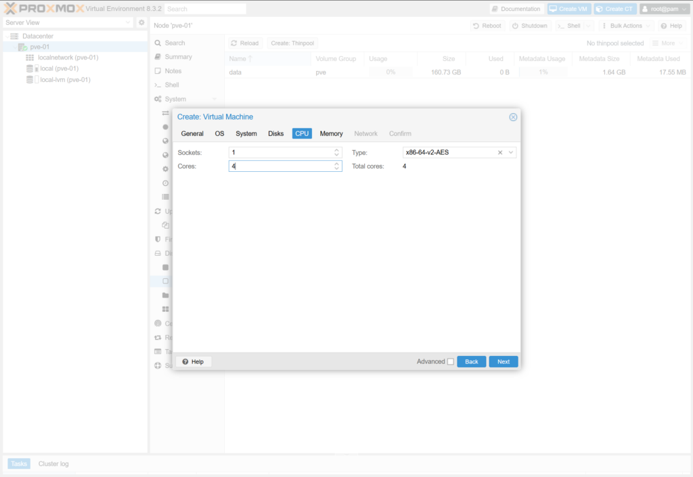Screen dimensions: 693x477
Task: Clear the CPU Type field with X
Action: click(x=500, y=153)
